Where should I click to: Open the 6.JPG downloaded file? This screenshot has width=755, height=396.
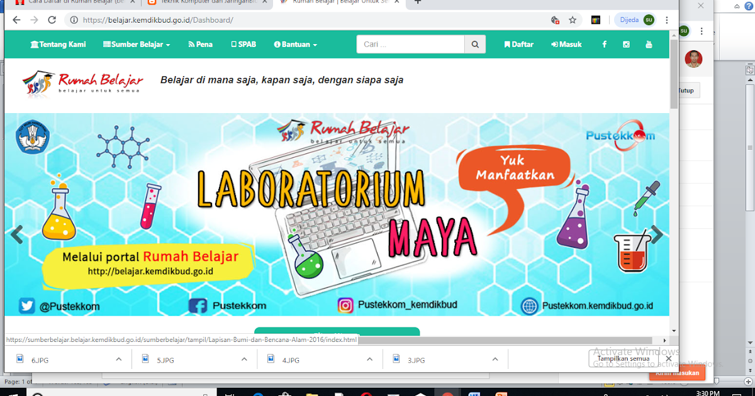click(x=39, y=360)
